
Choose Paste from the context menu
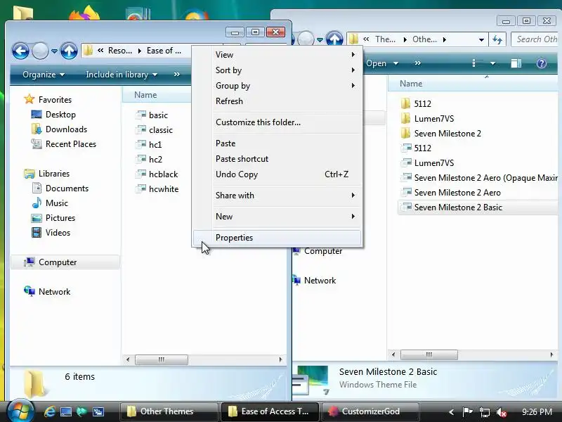coord(277,143)
